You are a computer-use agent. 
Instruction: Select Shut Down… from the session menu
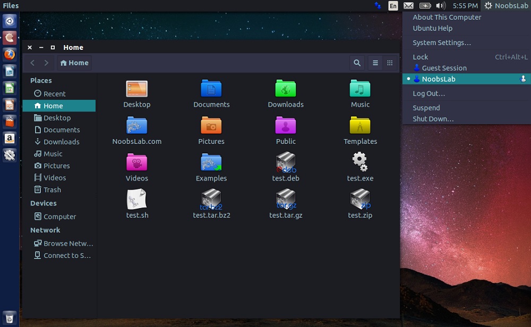pyautogui.click(x=433, y=119)
